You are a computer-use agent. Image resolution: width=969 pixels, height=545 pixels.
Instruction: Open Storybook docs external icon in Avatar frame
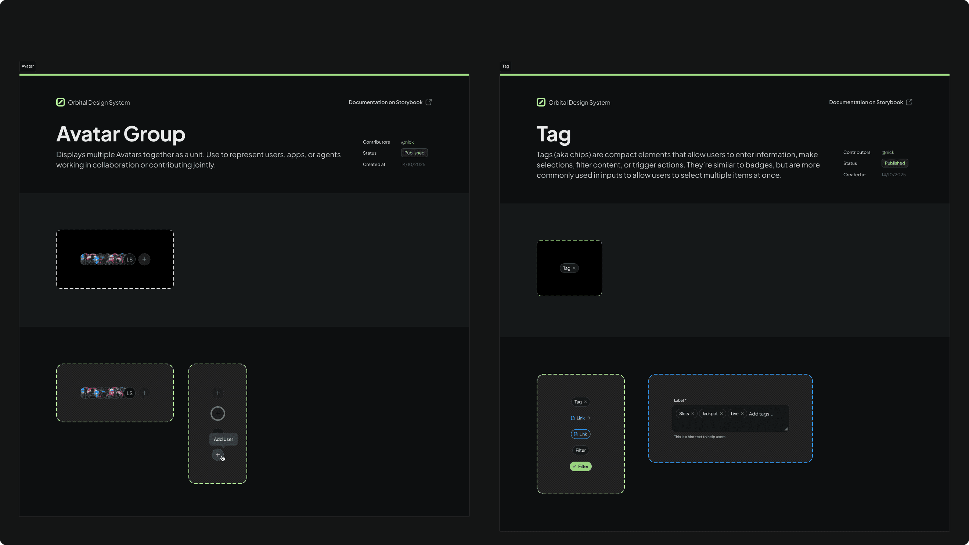pyautogui.click(x=428, y=102)
